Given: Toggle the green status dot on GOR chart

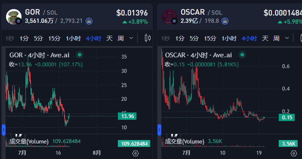Looking at the screenshot, I should point(80,55).
